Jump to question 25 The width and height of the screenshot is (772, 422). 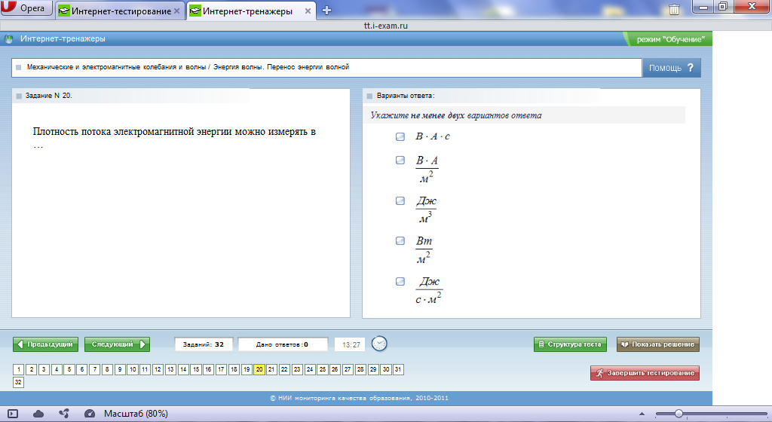(323, 369)
